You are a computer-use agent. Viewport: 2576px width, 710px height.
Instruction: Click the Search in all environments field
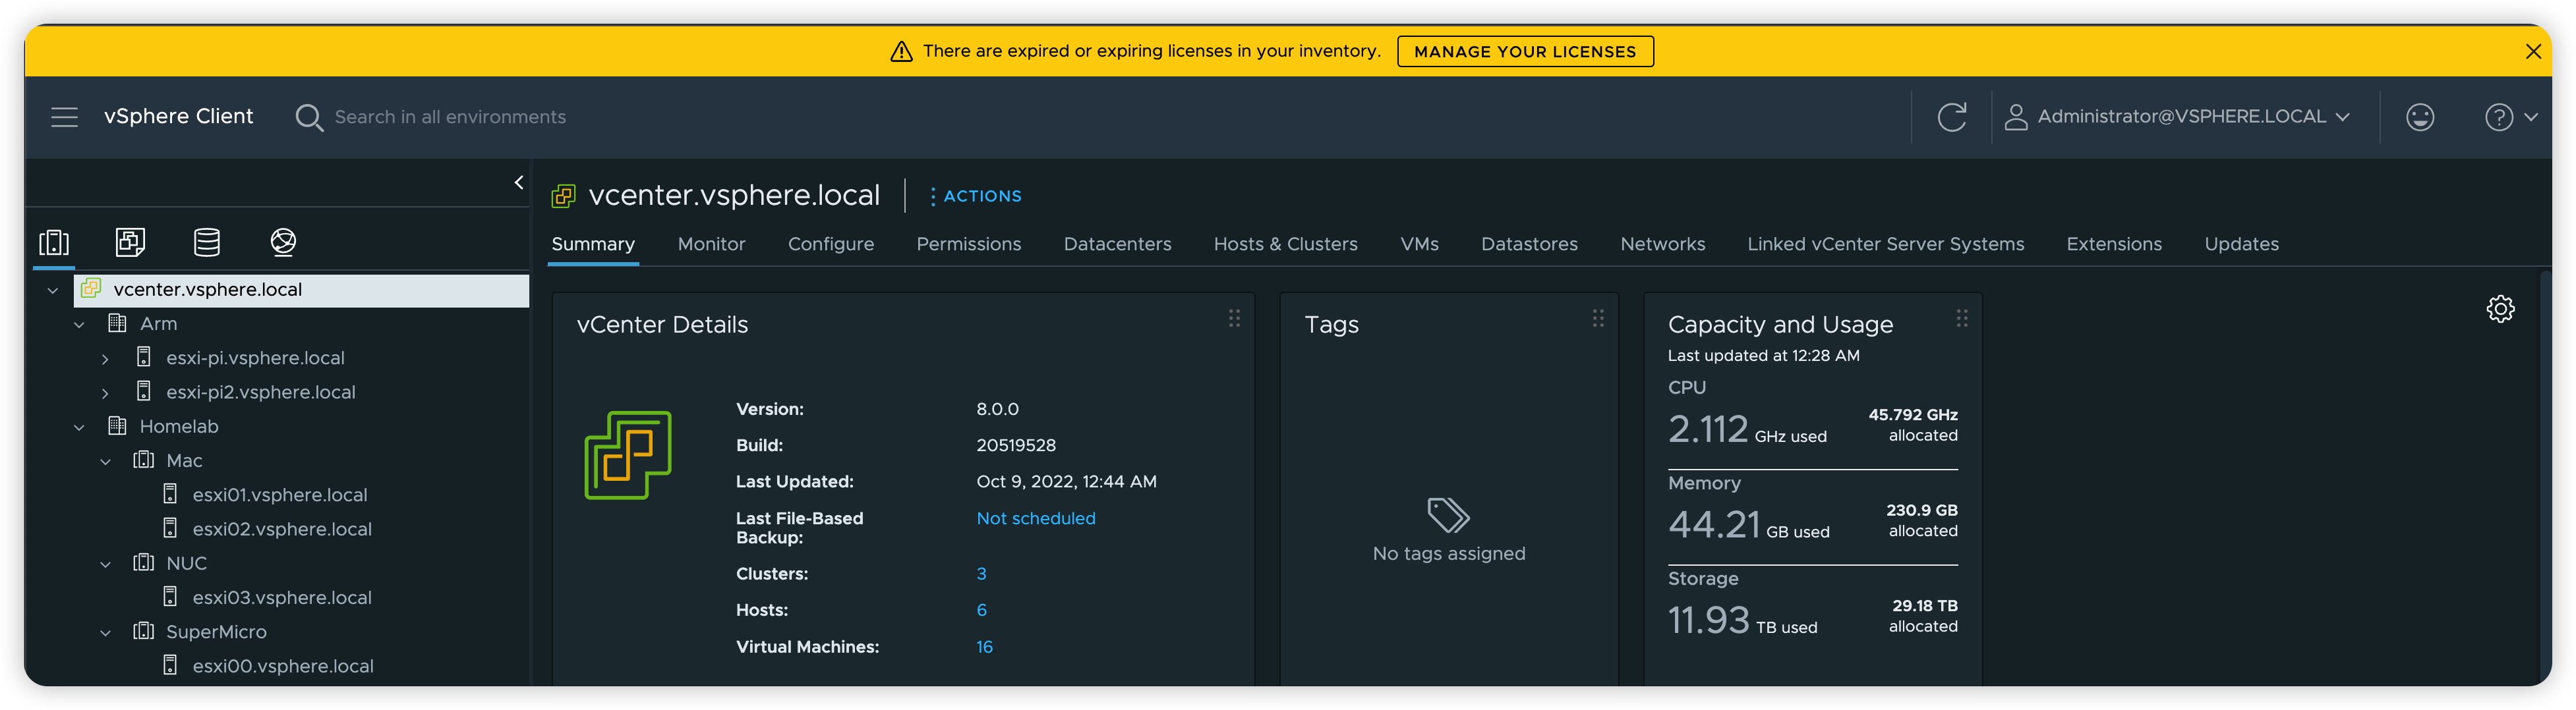[450, 117]
